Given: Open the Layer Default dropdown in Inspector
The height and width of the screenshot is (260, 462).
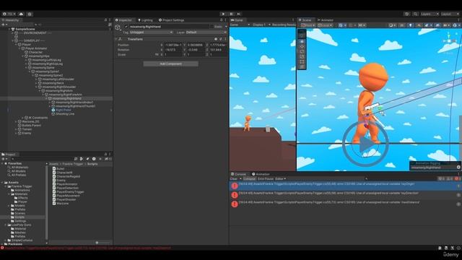Looking at the screenshot, I should [206, 32].
